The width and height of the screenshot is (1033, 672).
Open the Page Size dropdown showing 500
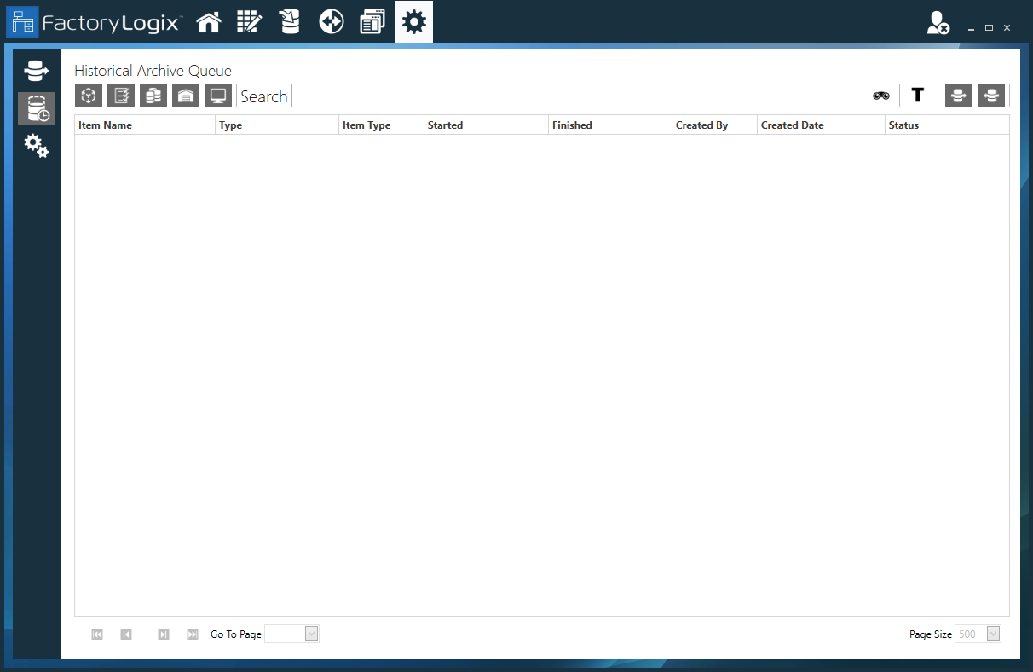click(994, 634)
